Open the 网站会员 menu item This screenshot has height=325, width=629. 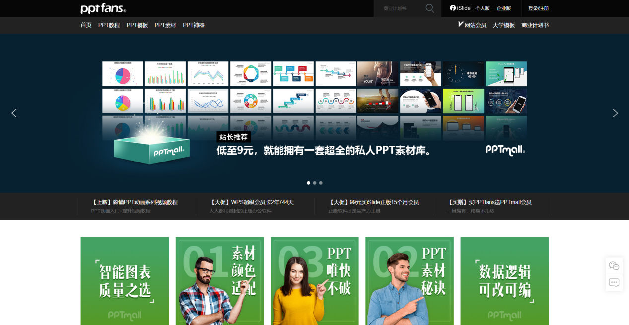(475, 25)
